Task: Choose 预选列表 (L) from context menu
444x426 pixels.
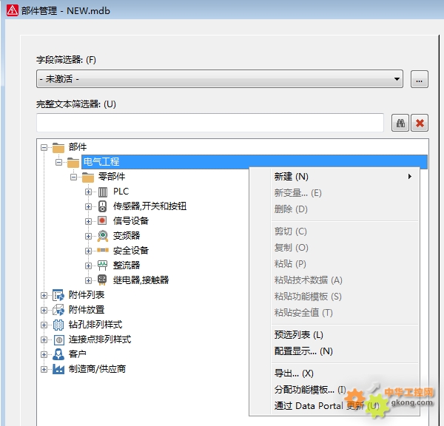Action: [x=334, y=335]
